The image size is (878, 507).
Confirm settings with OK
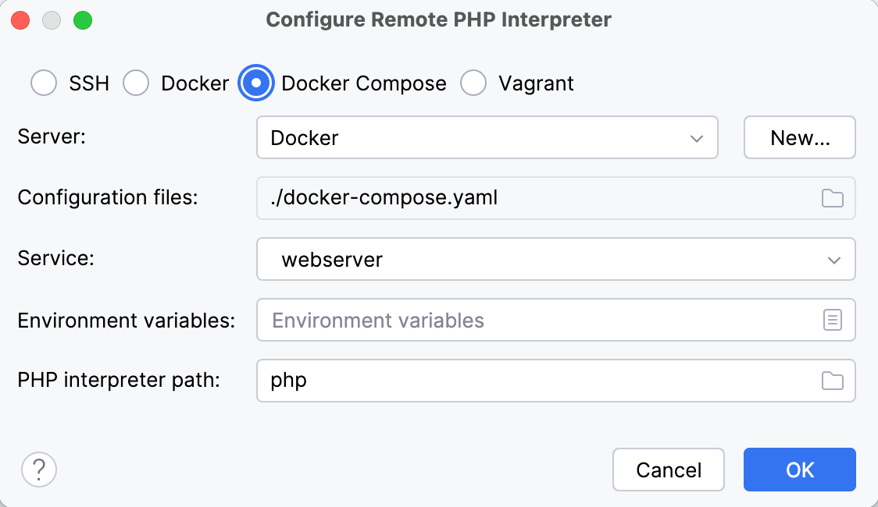coord(799,470)
